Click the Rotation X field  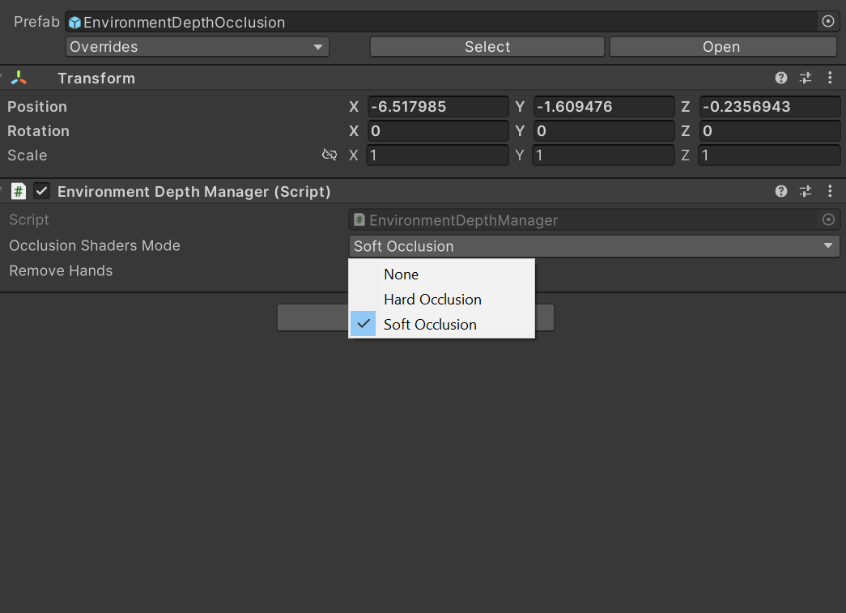pyautogui.click(x=437, y=130)
